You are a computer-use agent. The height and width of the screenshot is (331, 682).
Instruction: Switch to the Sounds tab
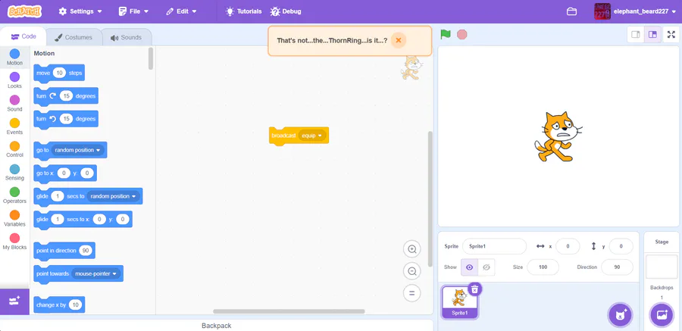[126, 37]
